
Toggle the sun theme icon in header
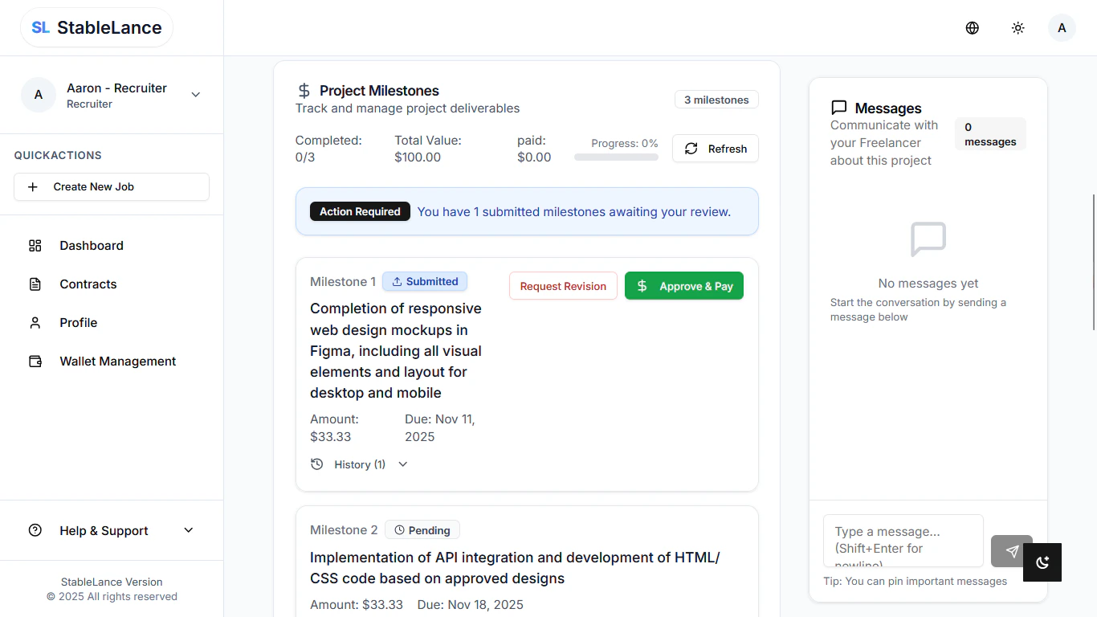[1018, 28]
